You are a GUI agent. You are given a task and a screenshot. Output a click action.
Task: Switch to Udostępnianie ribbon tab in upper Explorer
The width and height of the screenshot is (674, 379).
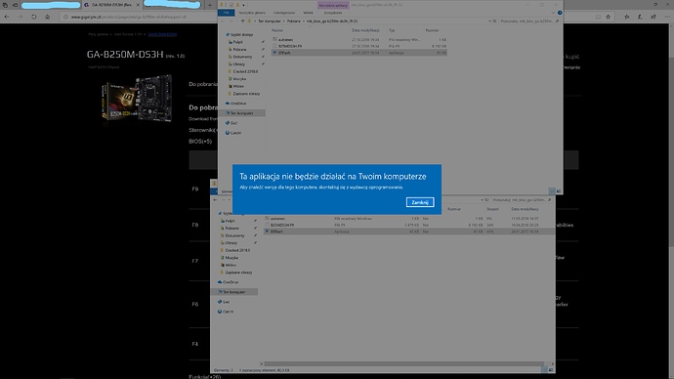click(284, 13)
